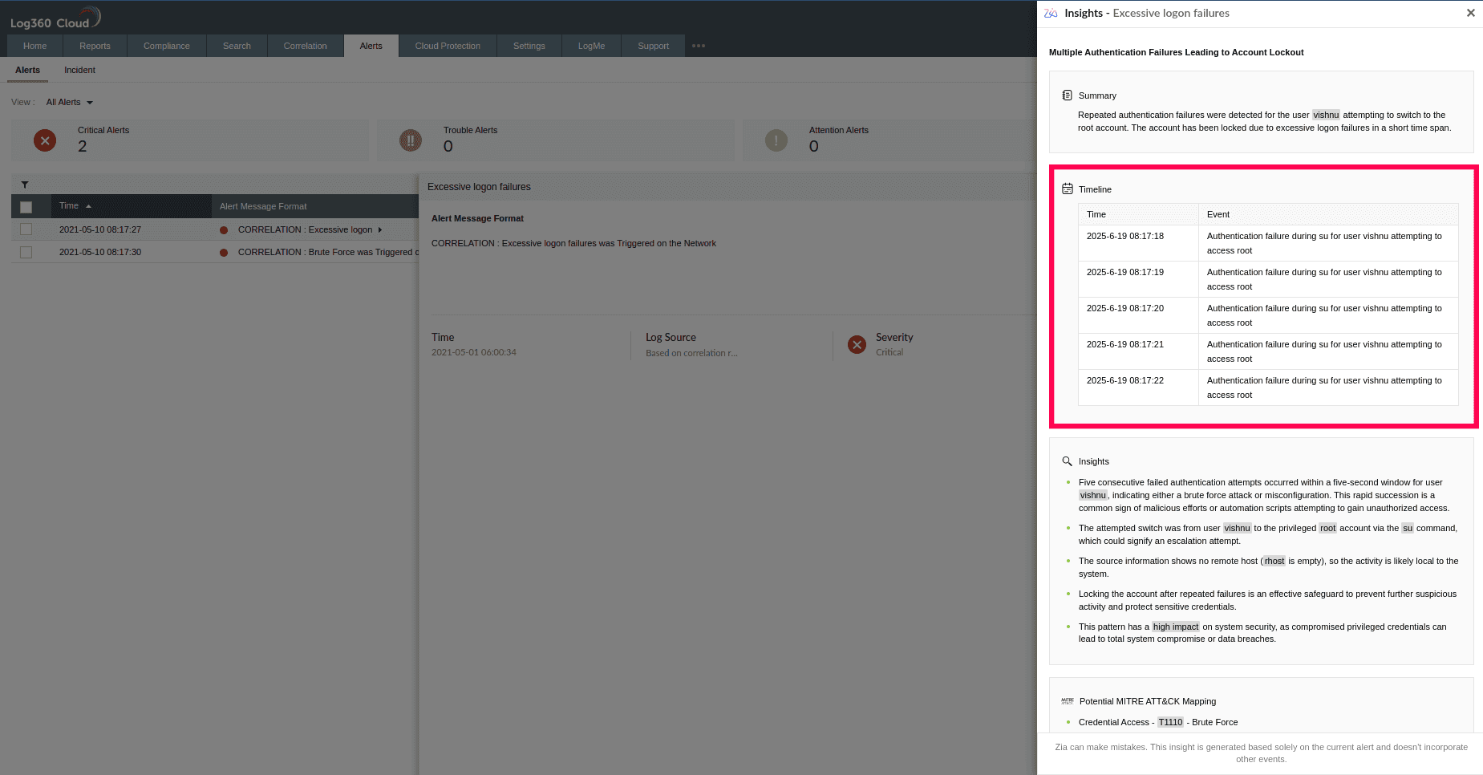The width and height of the screenshot is (1483, 775).
Task: Click the MITRE icon before ATT&CK Mapping
Action: [1068, 700]
